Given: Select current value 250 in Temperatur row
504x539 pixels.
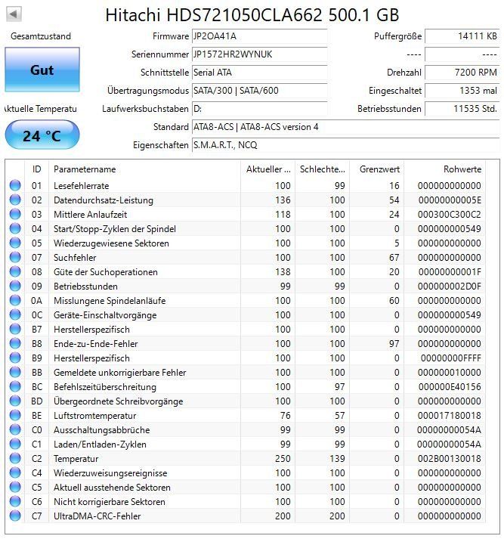Looking at the screenshot, I should tap(283, 459).
